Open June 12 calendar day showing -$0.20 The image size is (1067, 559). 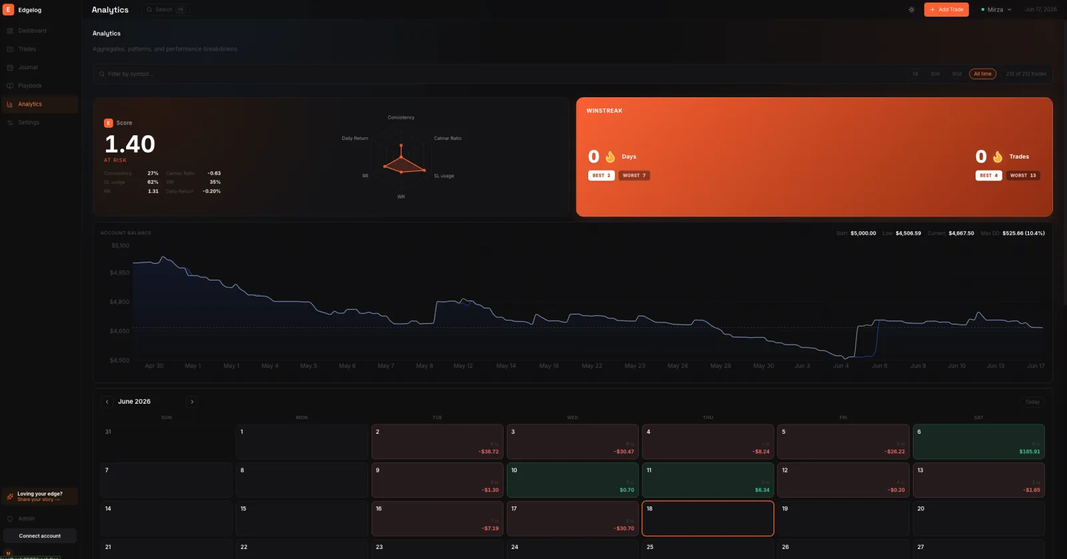(x=844, y=480)
